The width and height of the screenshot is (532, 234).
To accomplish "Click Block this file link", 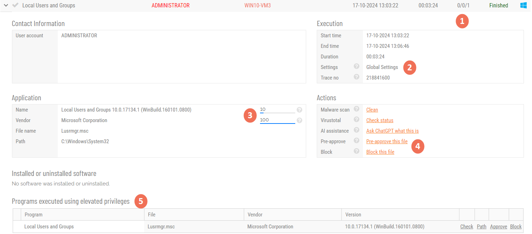I will click(380, 152).
